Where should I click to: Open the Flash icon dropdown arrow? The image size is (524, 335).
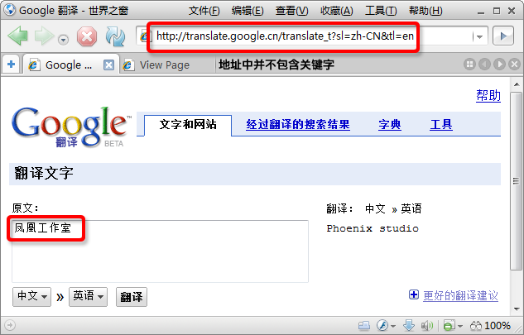tap(393, 326)
